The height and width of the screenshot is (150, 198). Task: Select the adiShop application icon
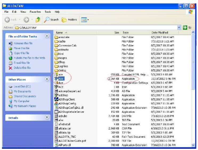point(56,95)
